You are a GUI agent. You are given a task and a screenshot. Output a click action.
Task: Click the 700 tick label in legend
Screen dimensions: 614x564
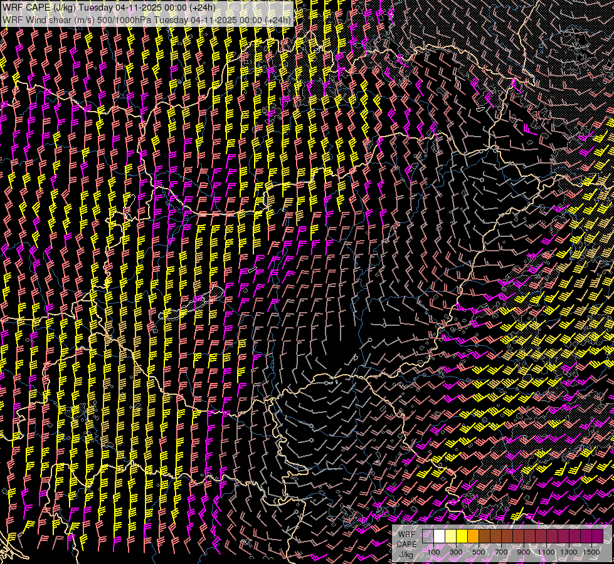tap(502, 552)
